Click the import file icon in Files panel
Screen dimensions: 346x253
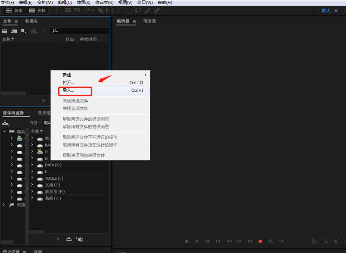(x=14, y=31)
